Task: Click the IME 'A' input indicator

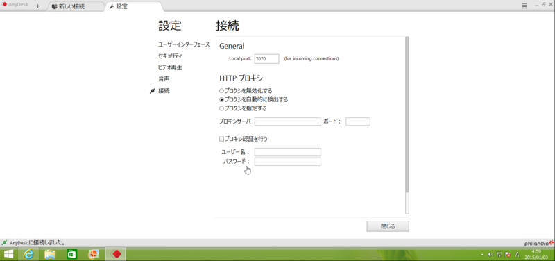Action: 517,254
